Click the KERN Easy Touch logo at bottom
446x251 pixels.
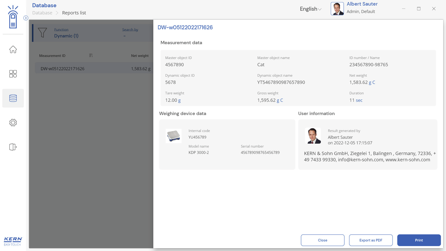click(13, 241)
